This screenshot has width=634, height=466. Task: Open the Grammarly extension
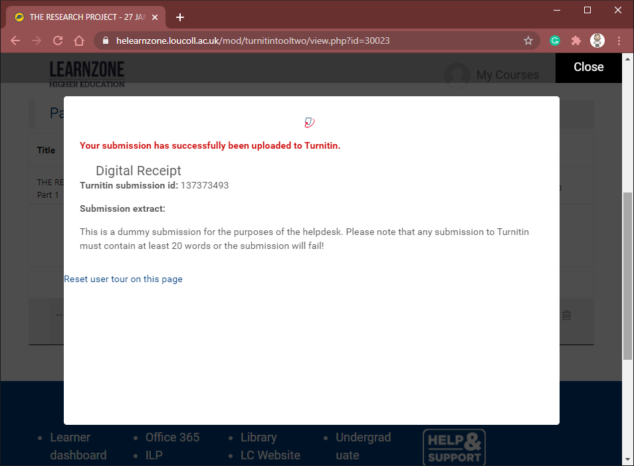coord(555,40)
